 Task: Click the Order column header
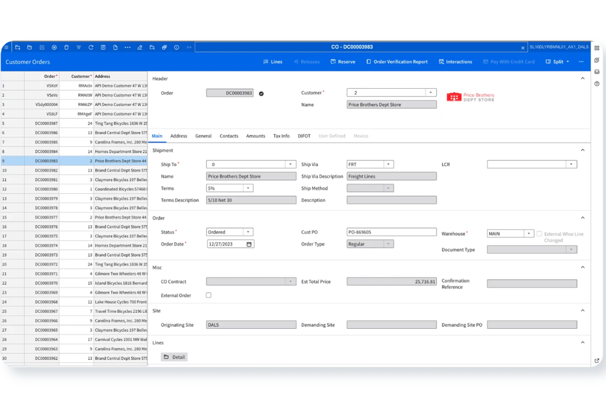click(x=42, y=77)
